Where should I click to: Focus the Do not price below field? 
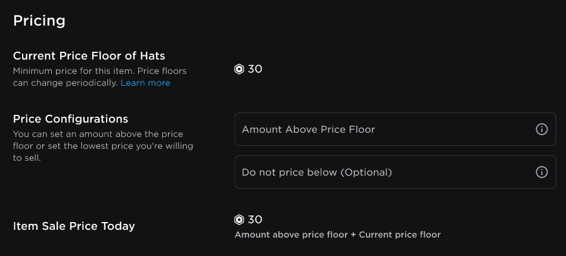pyautogui.click(x=381, y=172)
